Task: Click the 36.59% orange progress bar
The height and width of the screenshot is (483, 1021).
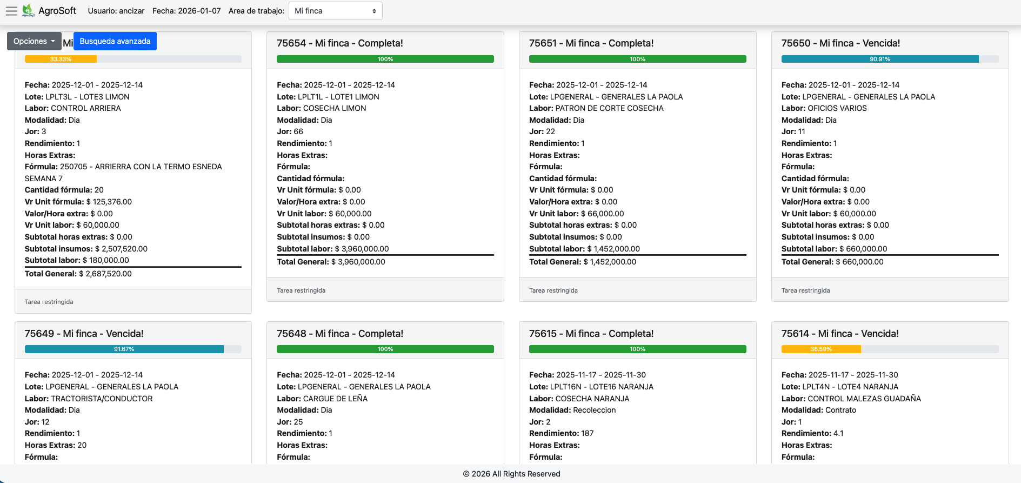Action: (x=820, y=349)
